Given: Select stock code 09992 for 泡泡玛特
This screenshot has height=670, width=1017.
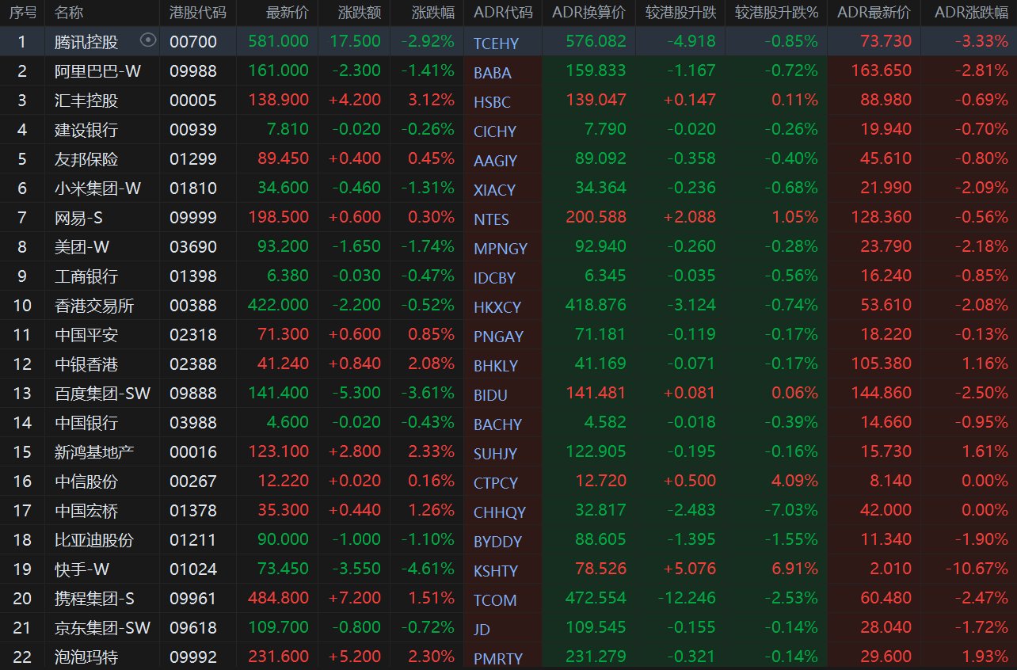Looking at the screenshot, I should click(x=192, y=657).
